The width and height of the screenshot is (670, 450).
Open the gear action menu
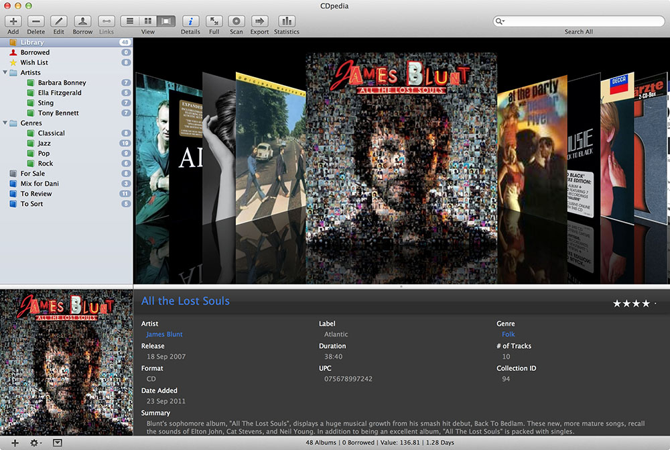click(x=36, y=443)
